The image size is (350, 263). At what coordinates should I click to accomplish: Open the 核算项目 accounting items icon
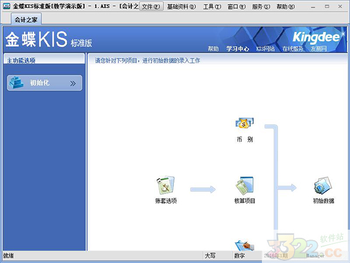[244, 186]
